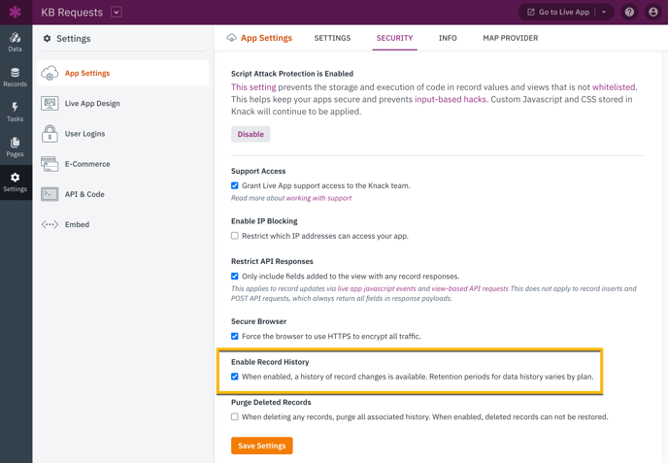Open the Data section in sidebar
Image resolution: width=668 pixels, height=463 pixels.
16,42
